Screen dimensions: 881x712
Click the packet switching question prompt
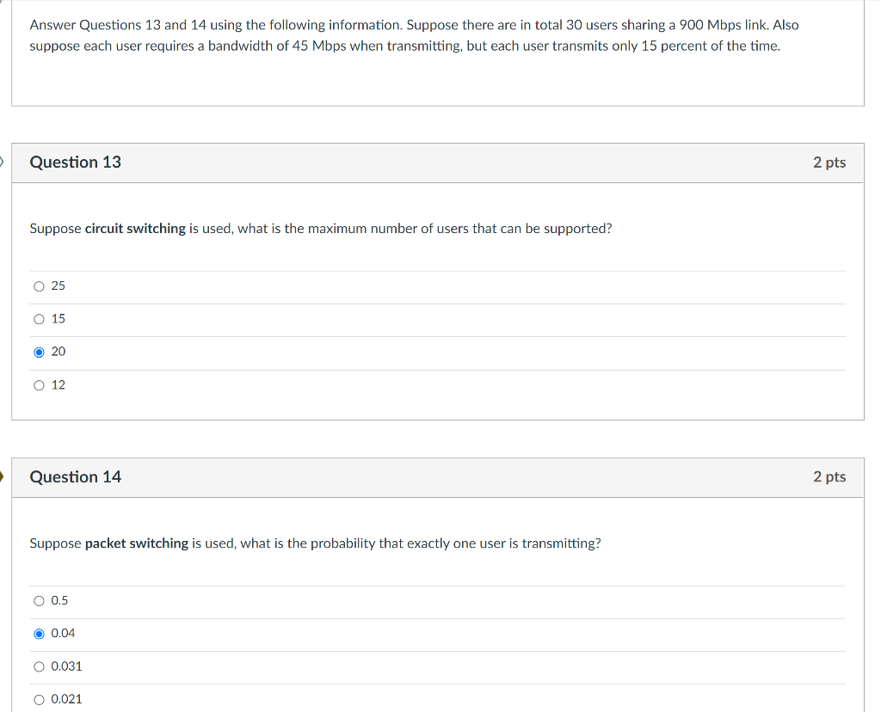coord(315,543)
